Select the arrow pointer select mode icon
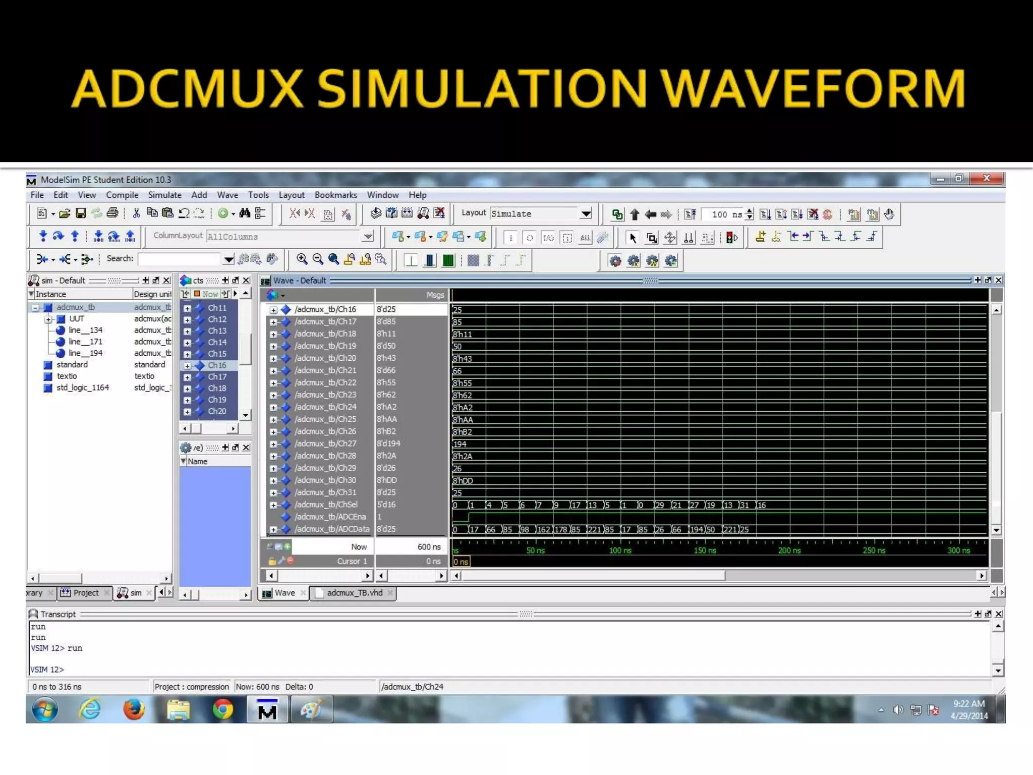Viewport: 1033px width, 775px height. click(633, 238)
